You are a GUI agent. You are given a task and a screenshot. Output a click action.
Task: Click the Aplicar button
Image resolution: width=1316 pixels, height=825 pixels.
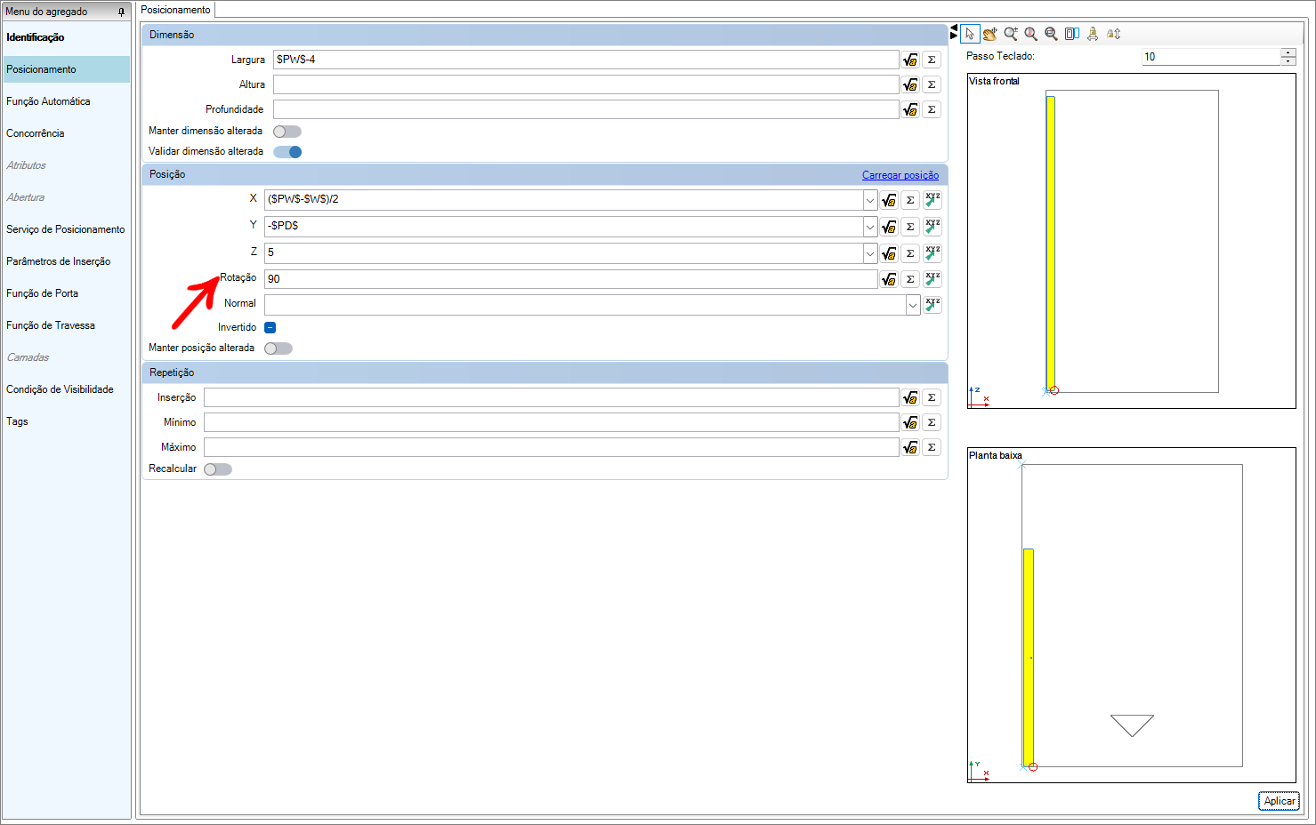(1280, 801)
